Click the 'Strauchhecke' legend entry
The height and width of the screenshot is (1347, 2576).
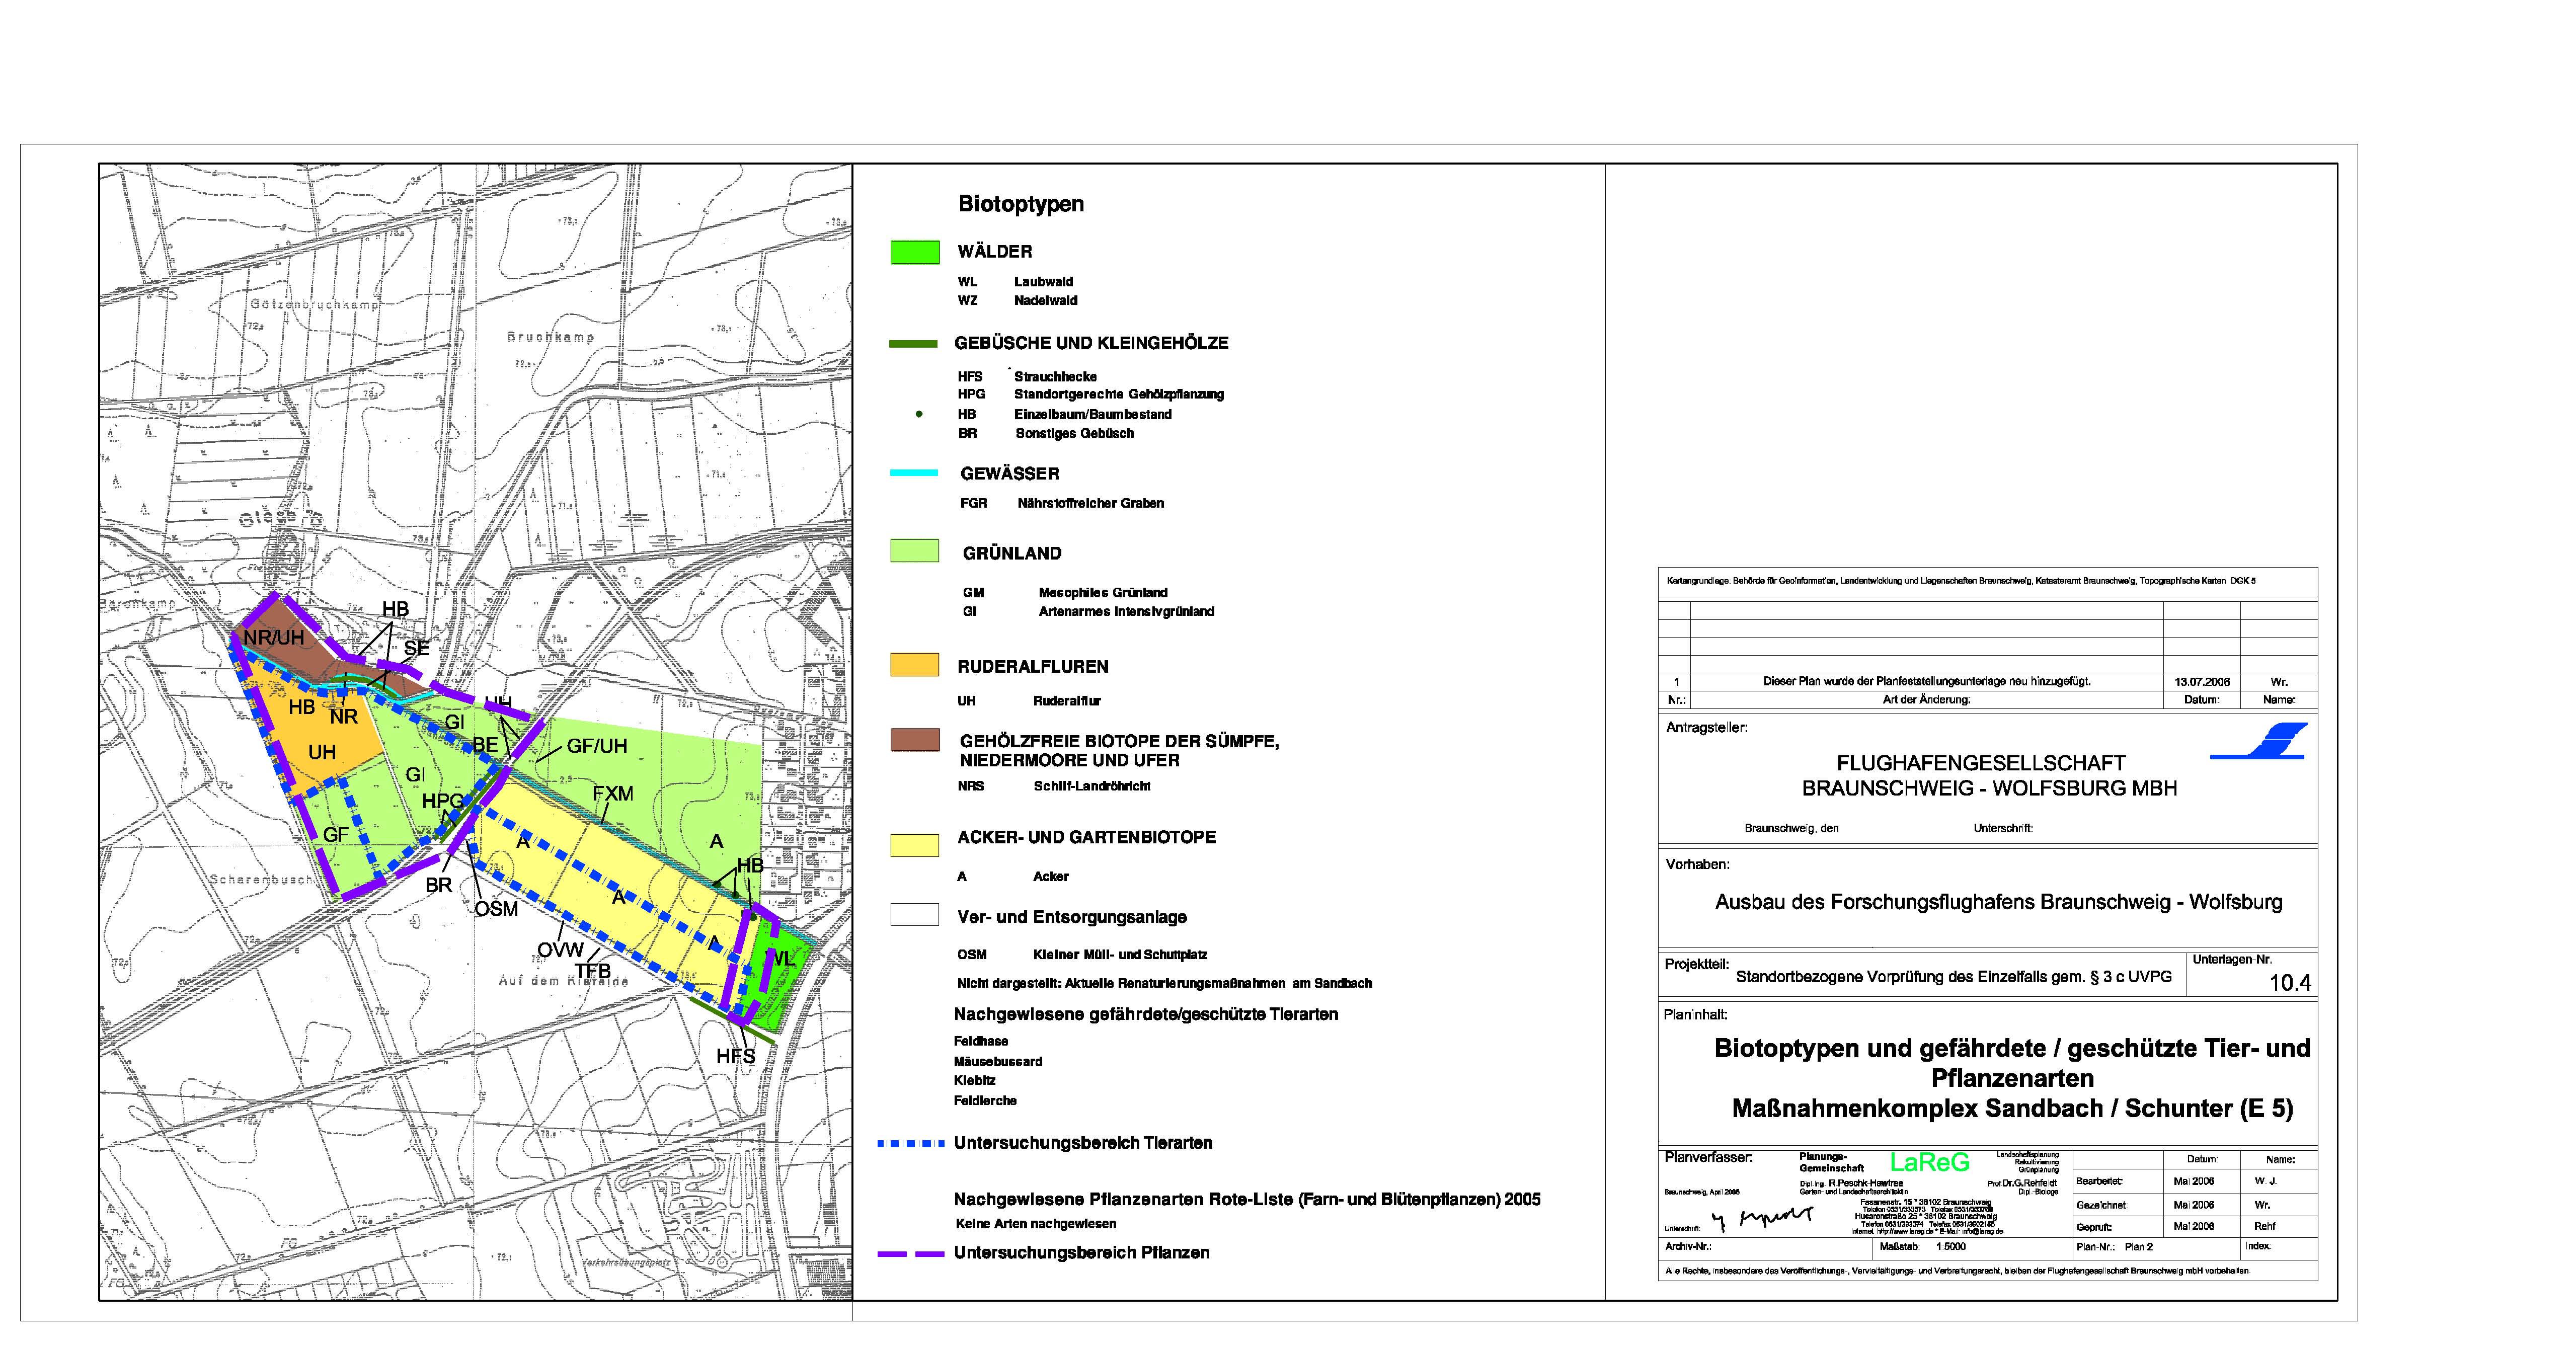pos(1056,377)
